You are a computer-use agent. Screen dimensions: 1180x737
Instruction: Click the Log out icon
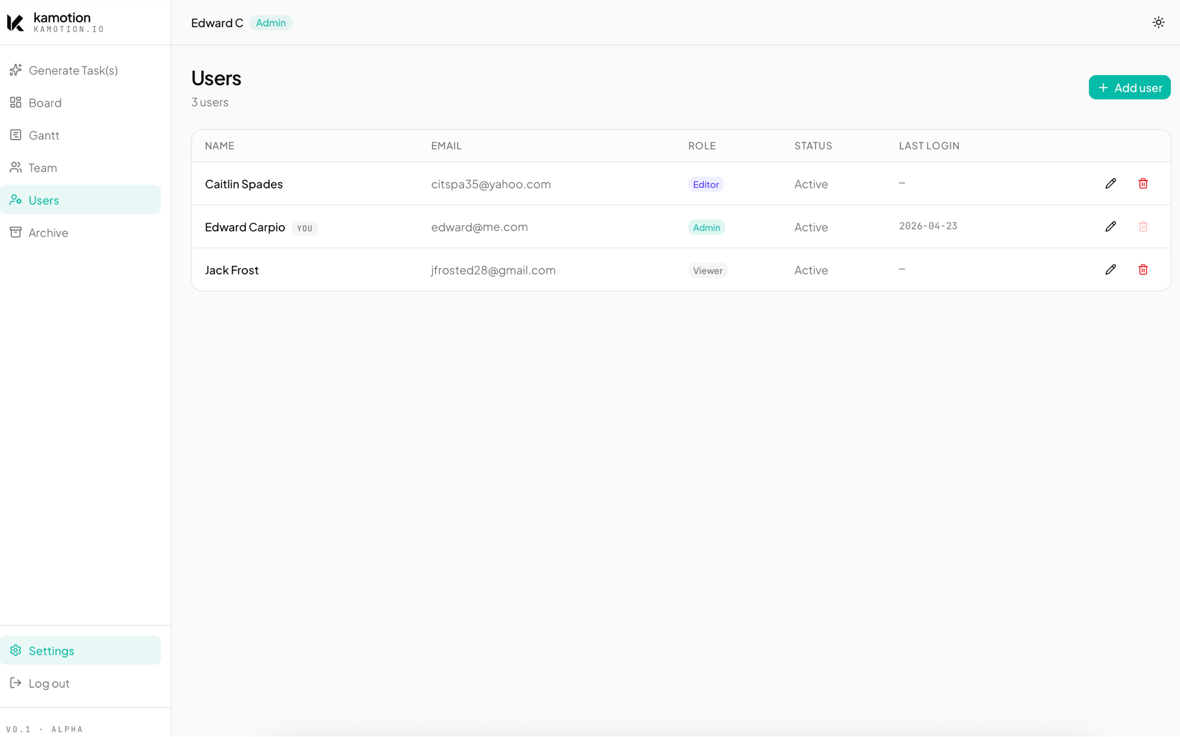coord(16,684)
